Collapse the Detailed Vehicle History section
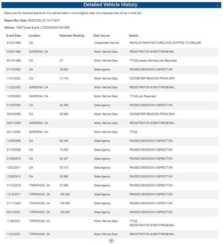This screenshot has height=244, width=223. pyautogui.click(x=217, y=6)
